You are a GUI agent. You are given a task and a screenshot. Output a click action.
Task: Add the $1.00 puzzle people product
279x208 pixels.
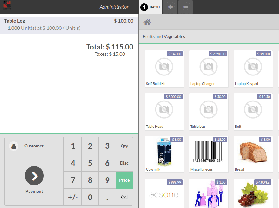pos(209,193)
